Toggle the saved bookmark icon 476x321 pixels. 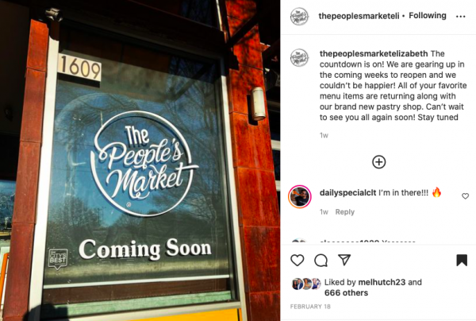[462, 260]
